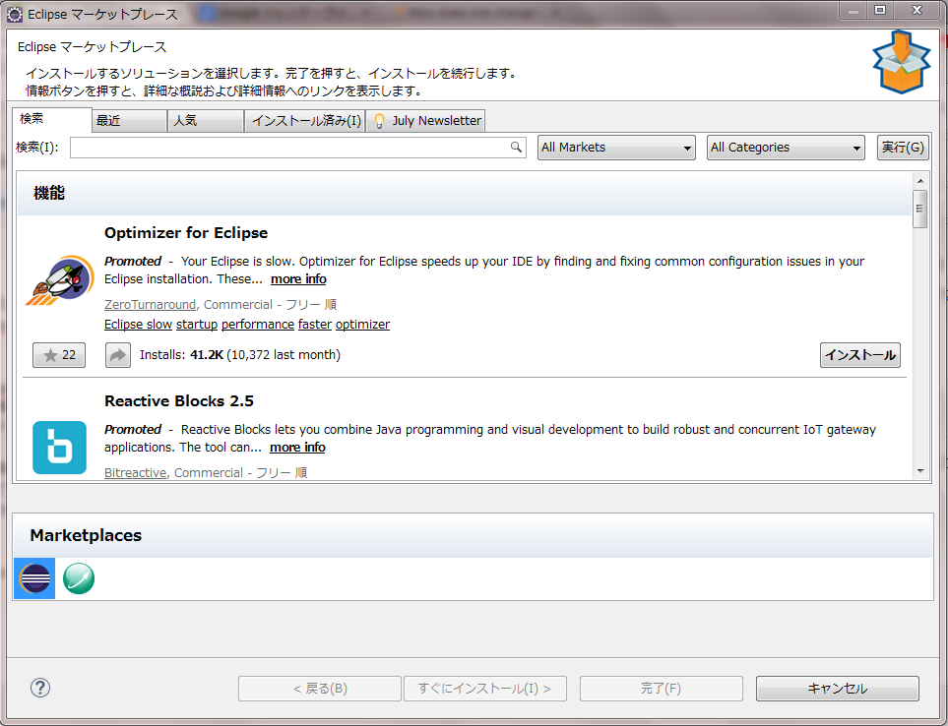Screen dimensions: 948x726
Task: Open the All Markets dropdown
Action: tap(616, 148)
